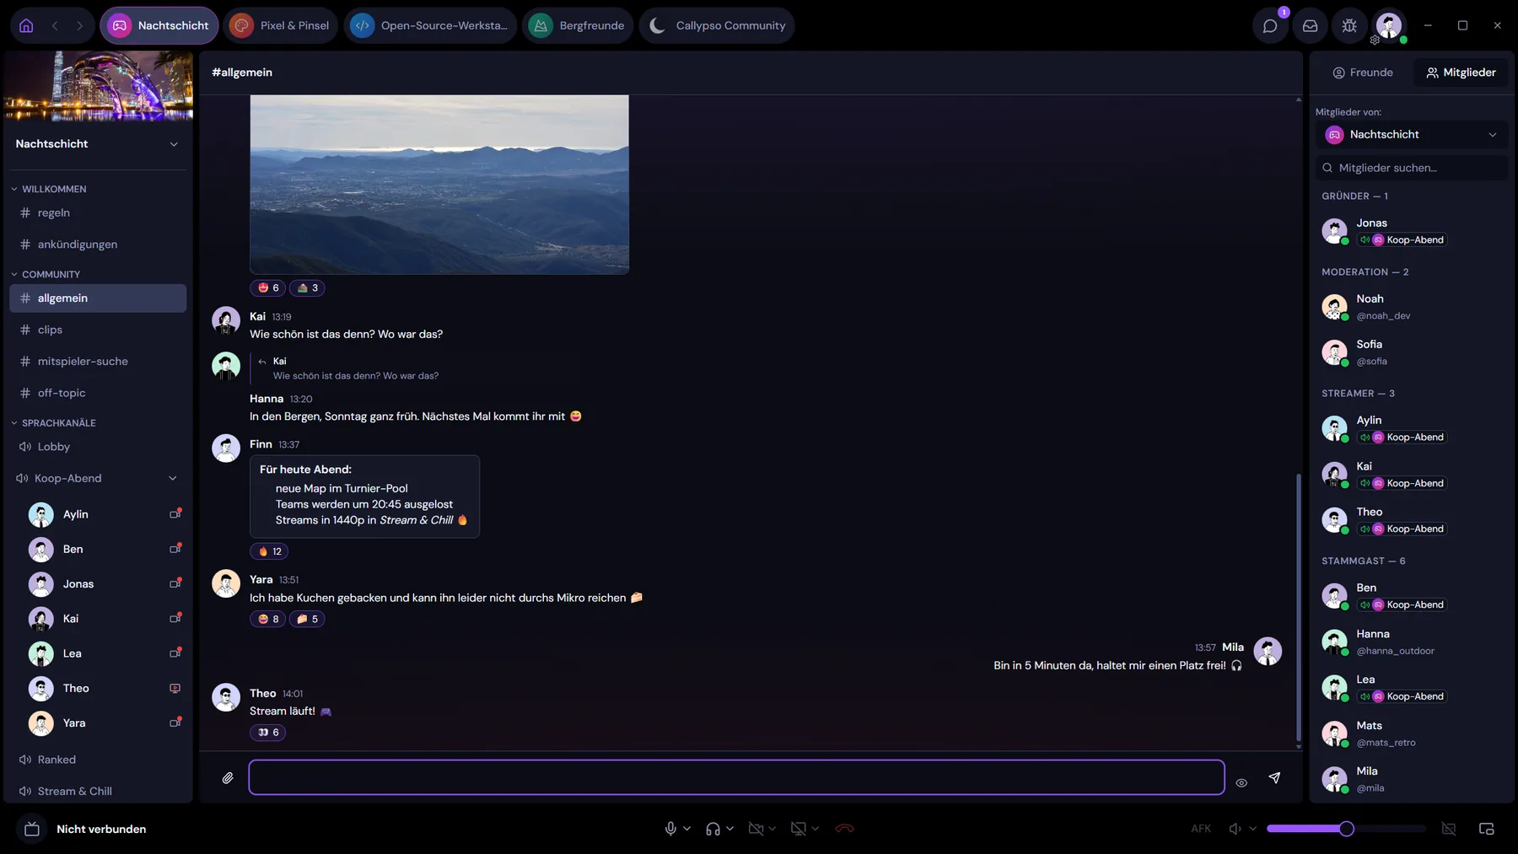
Task: Open screen share options dropdown arrow
Action: 816,829
